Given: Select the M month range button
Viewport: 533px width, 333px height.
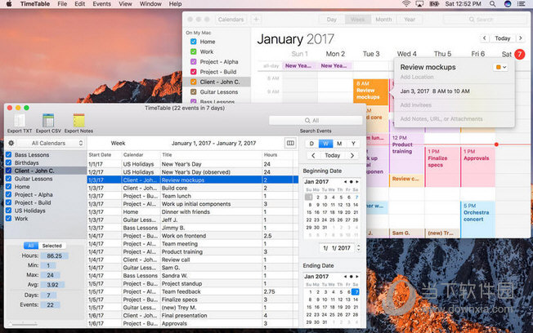Looking at the screenshot, I should pos(339,144).
